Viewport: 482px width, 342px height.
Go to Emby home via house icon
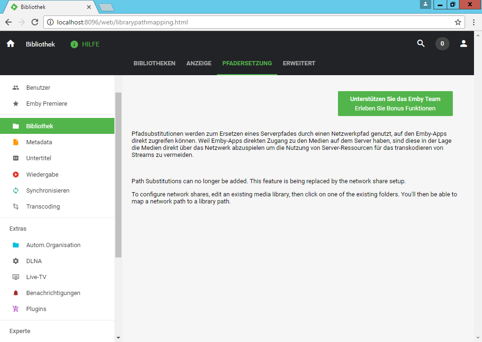pos(10,44)
